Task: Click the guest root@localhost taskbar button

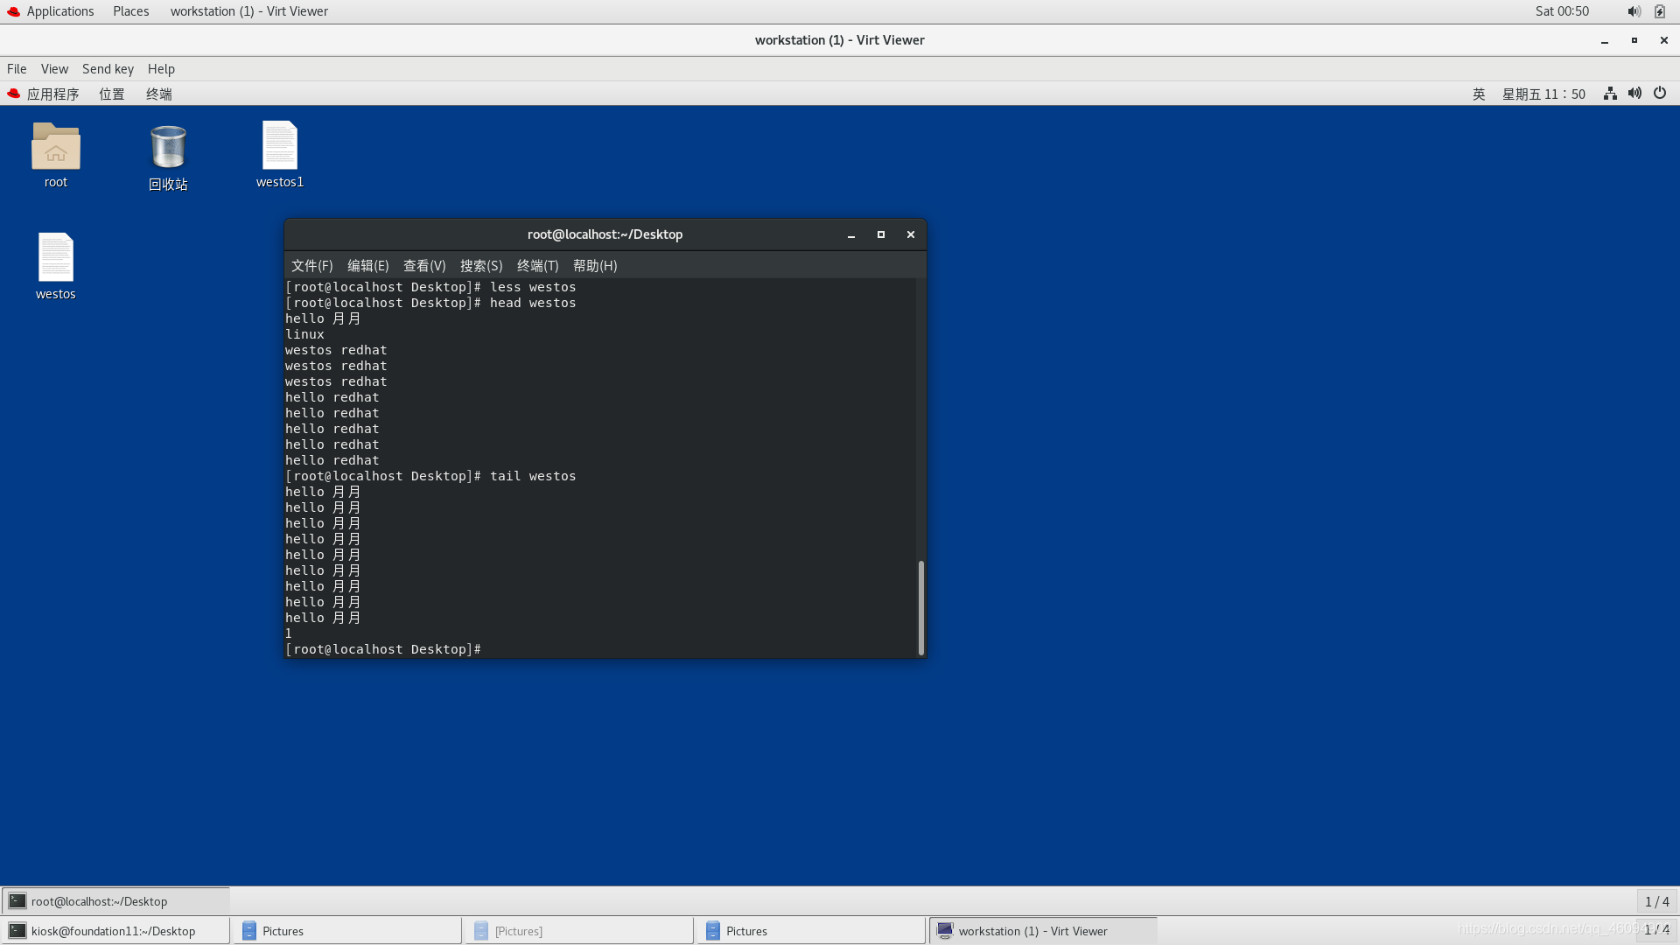Action: coord(99,901)
